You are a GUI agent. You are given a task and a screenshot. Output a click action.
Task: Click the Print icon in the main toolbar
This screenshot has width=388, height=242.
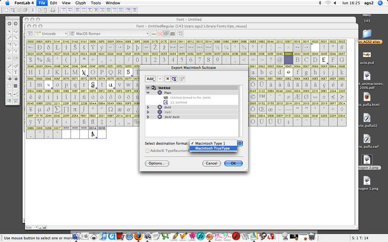click(52, 10)
